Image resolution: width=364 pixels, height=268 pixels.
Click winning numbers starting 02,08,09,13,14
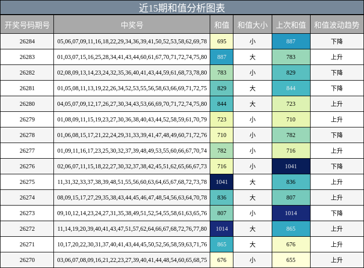pyautogui.click(x=132, y=73)
